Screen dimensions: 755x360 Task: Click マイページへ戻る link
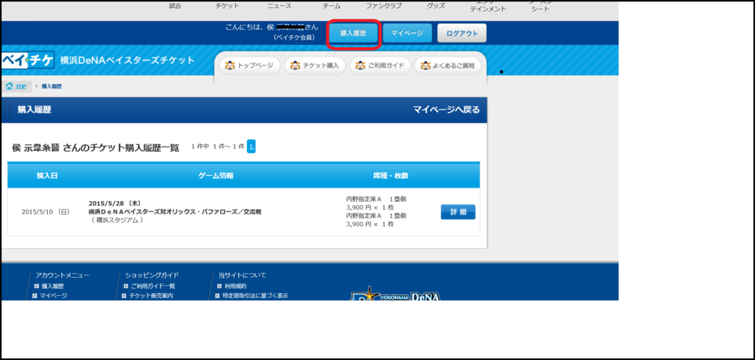(x=446, y=110)
